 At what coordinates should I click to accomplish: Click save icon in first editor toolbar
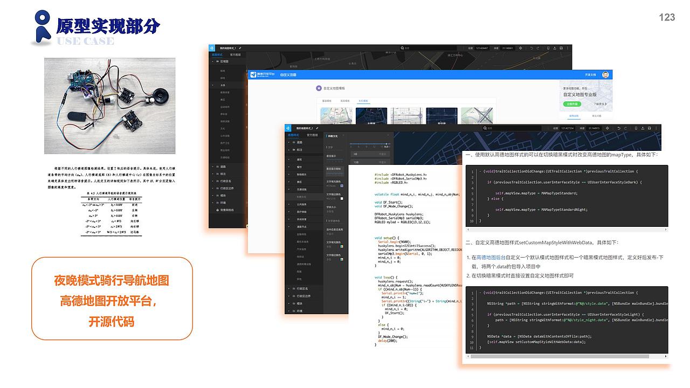pos(561,48)
